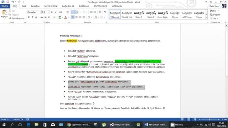228x128 pixels.
Task: Click the Save icon in quick access toolbar
Action: tap(8, 2)
